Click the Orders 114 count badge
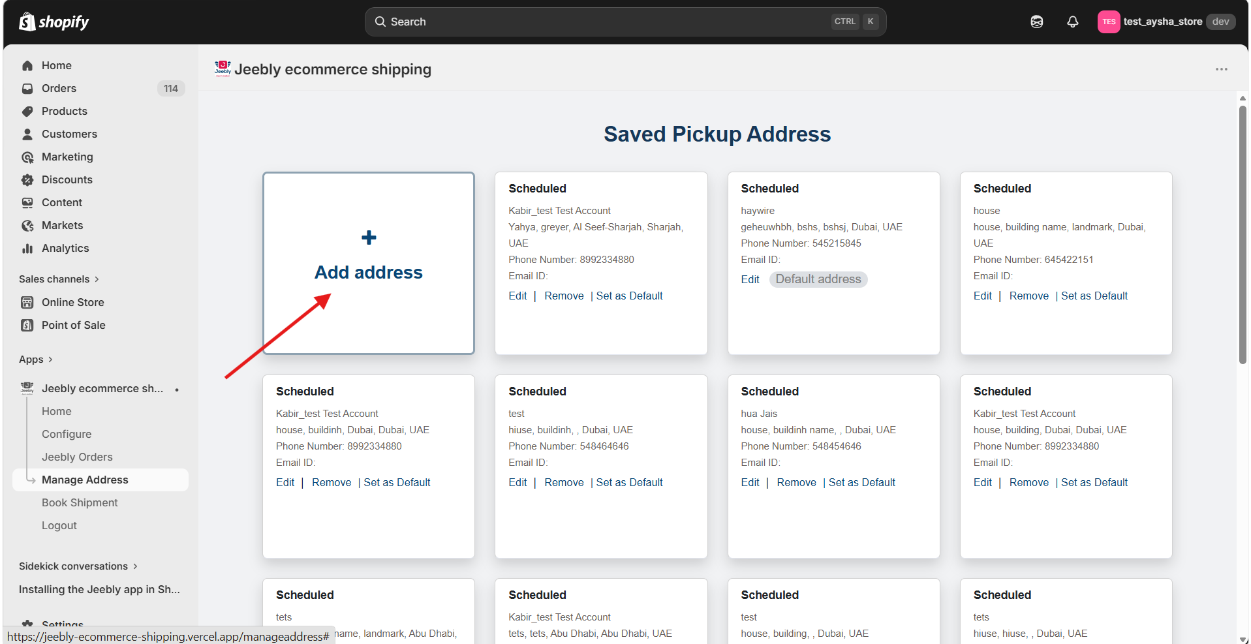1251x644 pixels. click(x=171, y=88)
